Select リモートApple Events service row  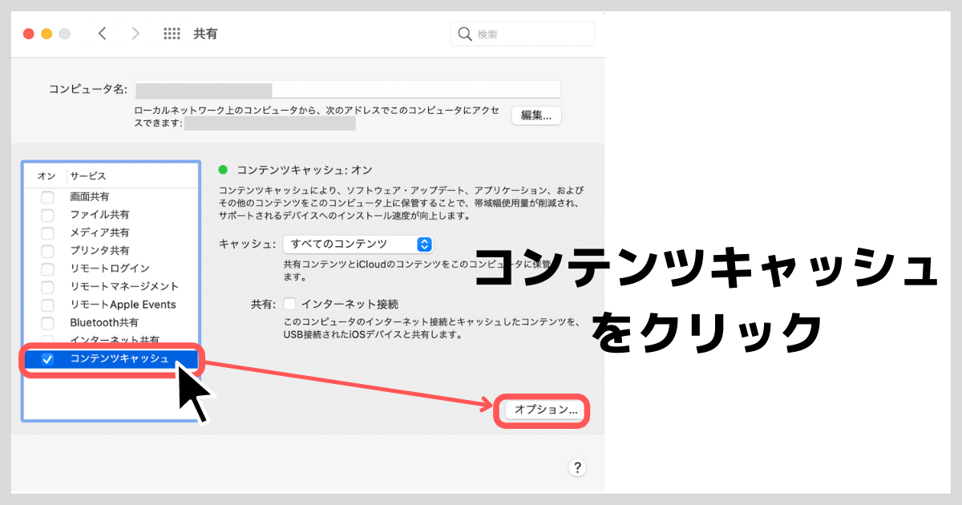(x=123, y=305)
